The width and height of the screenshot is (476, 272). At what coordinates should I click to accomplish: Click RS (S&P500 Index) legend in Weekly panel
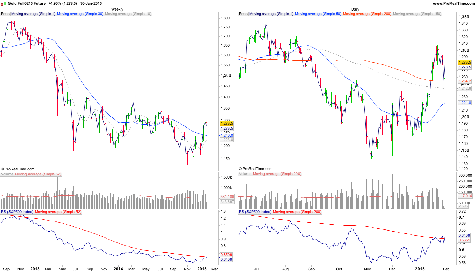(x=17, y=212)
